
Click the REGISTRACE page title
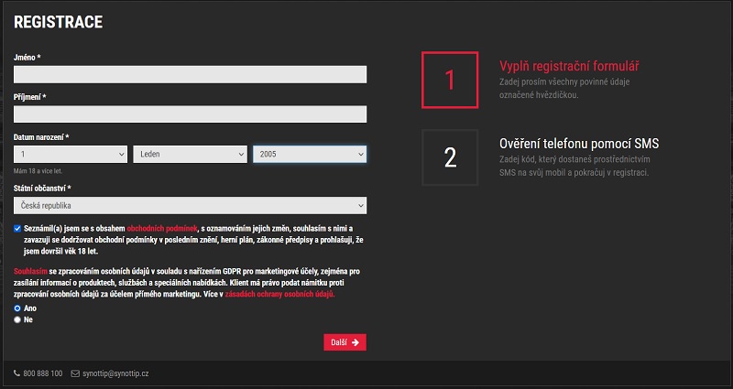(58, 22)
